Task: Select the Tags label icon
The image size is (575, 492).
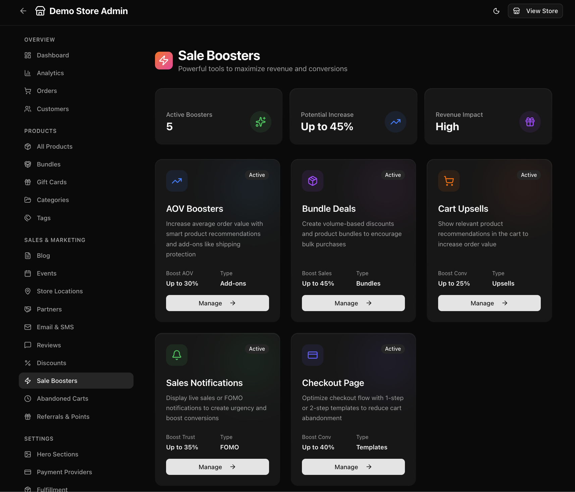Action: click(x=28, y=218)
